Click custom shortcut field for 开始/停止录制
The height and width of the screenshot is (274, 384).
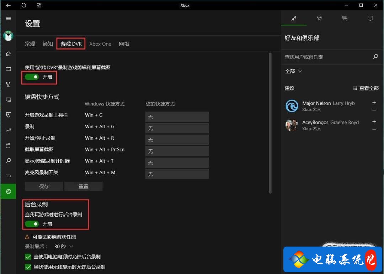[177, 140]
